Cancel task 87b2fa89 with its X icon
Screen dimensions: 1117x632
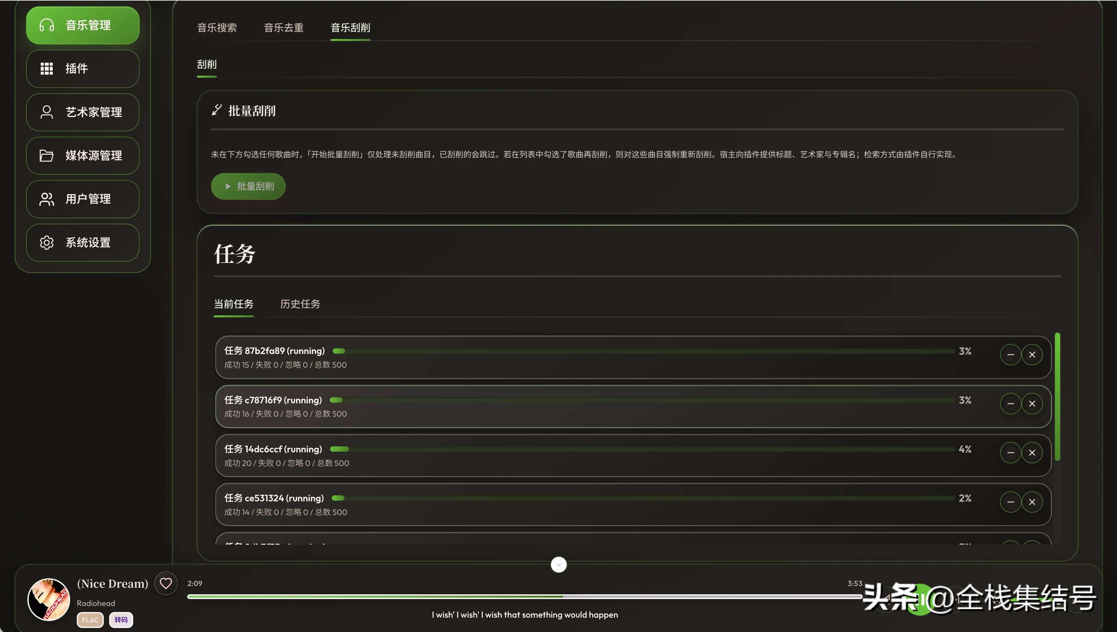tap(1032, 355)
